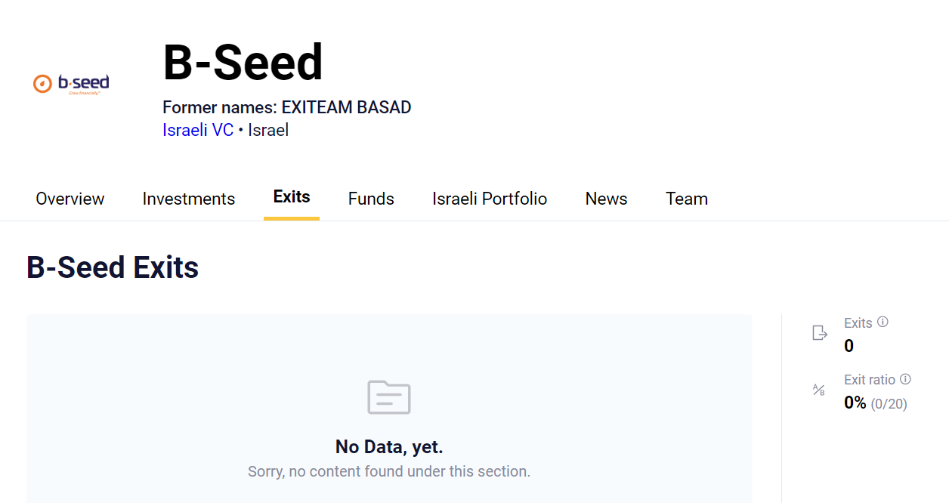Click the info icon beside Exit ratio
The height and width of the screenshot is (503, 949).
pyautogui.click(x=905, y=379)
